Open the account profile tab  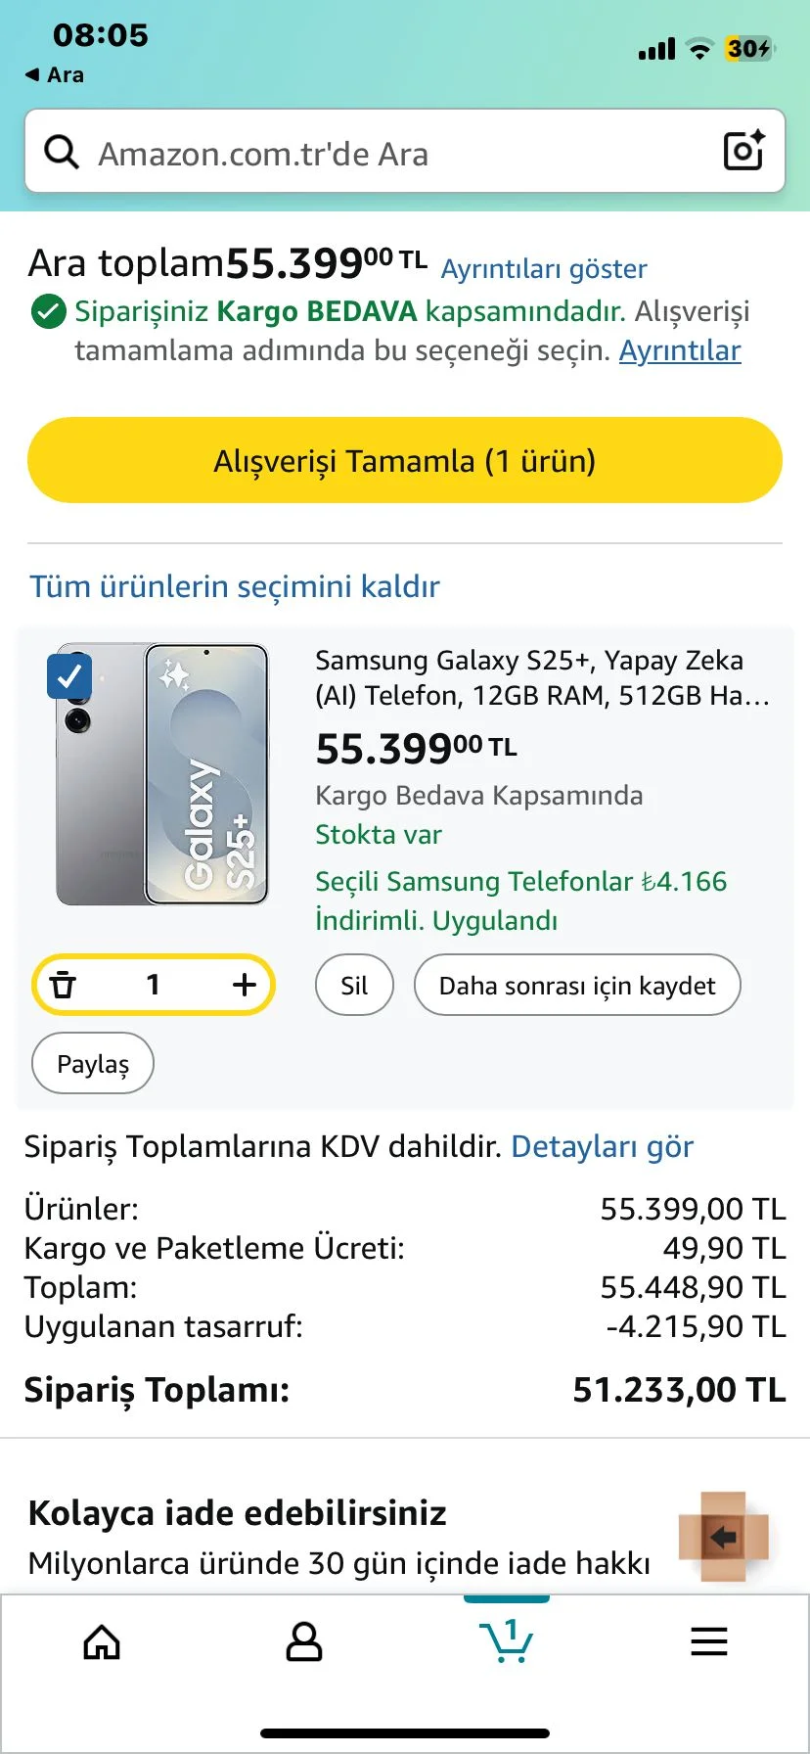[x=303, y=1642]
